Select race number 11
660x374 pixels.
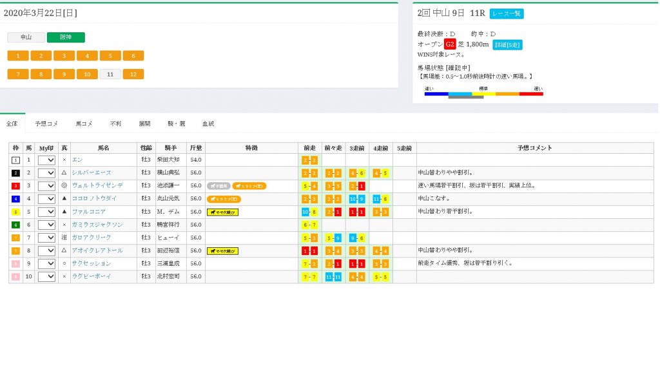click(110, 74)
